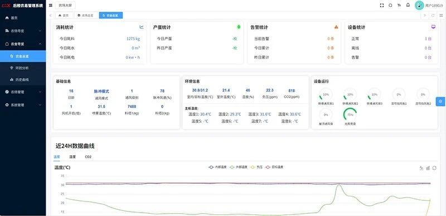Refresh the current tab page icon
446x216 pixels.
433,16
